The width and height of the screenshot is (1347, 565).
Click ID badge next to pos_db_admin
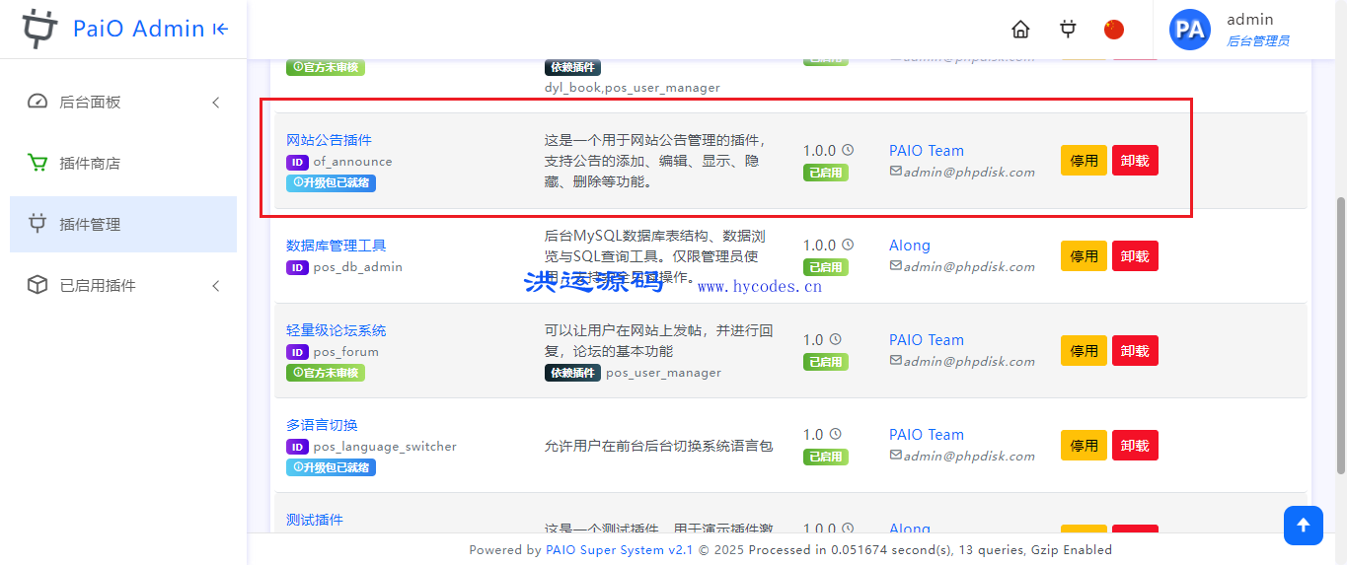pos(297,267)
